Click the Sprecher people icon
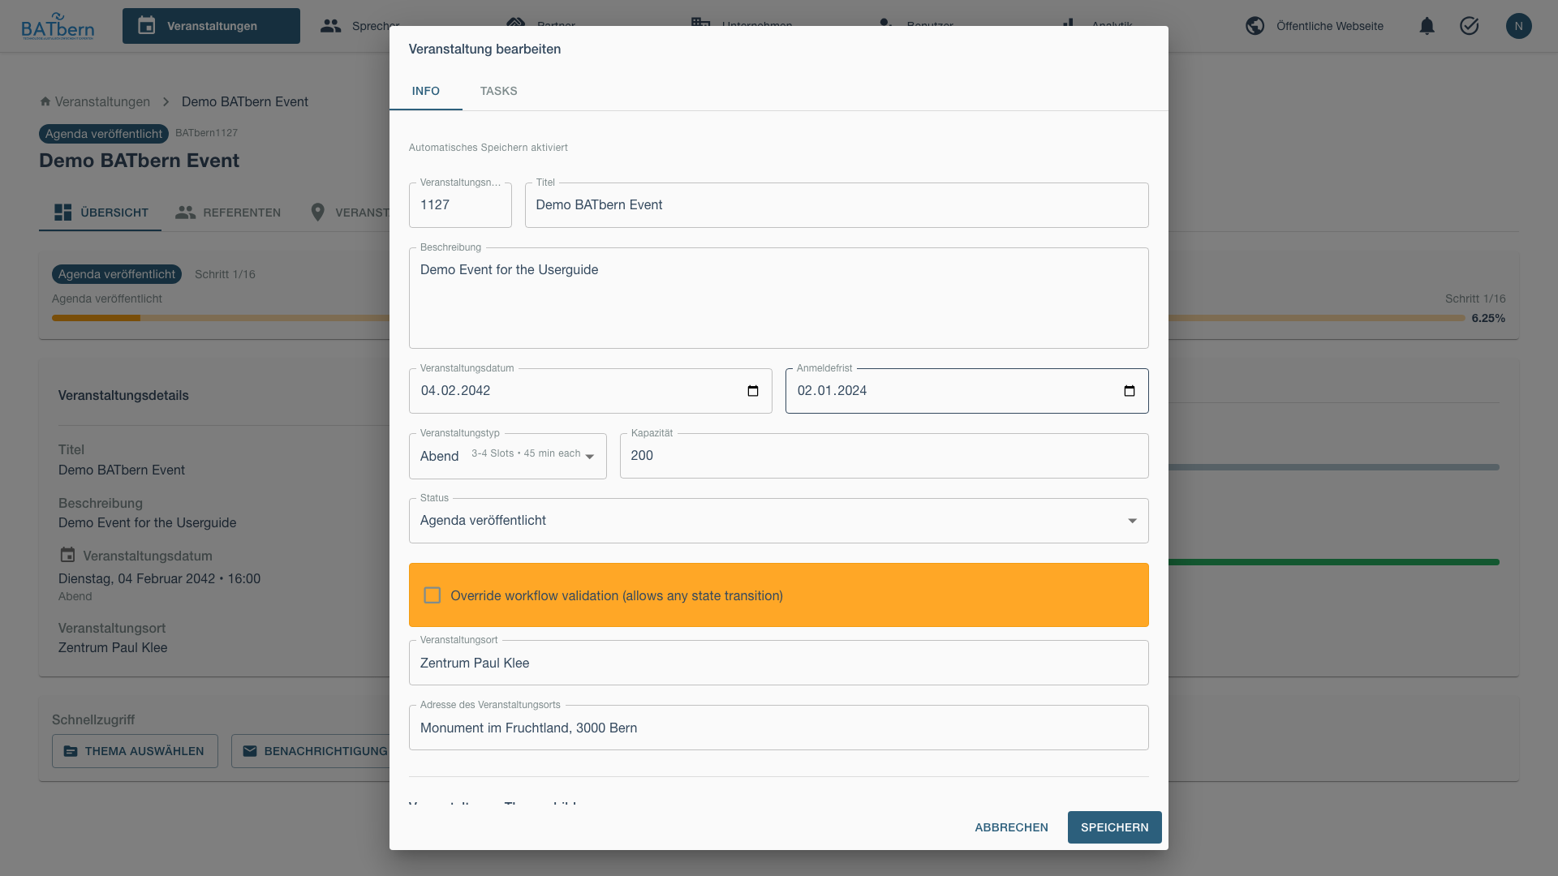Image resolution: width=1558 pixels, height=876 pixels. 330,26
